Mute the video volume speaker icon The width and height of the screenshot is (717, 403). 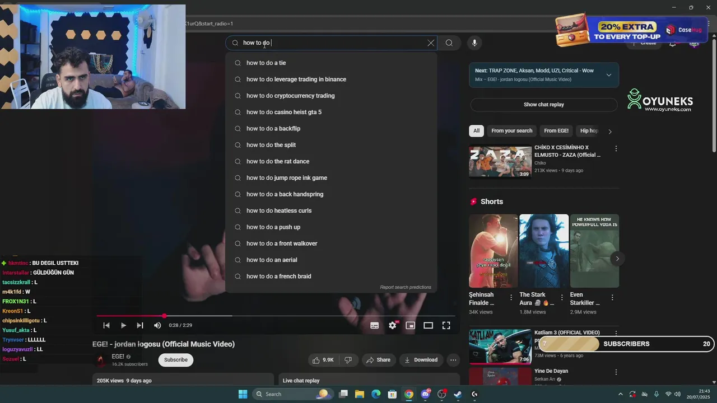[x=157, y=326]
